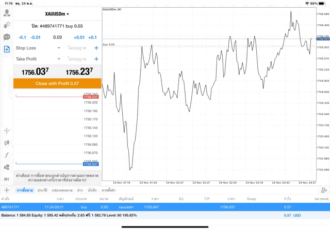Decrease Take Profit with minus
Viewport: 330px width, 230px height.
pos(59,59)
